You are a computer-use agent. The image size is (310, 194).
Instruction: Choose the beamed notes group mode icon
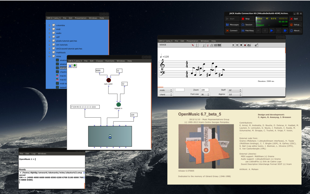pos(212,45)
